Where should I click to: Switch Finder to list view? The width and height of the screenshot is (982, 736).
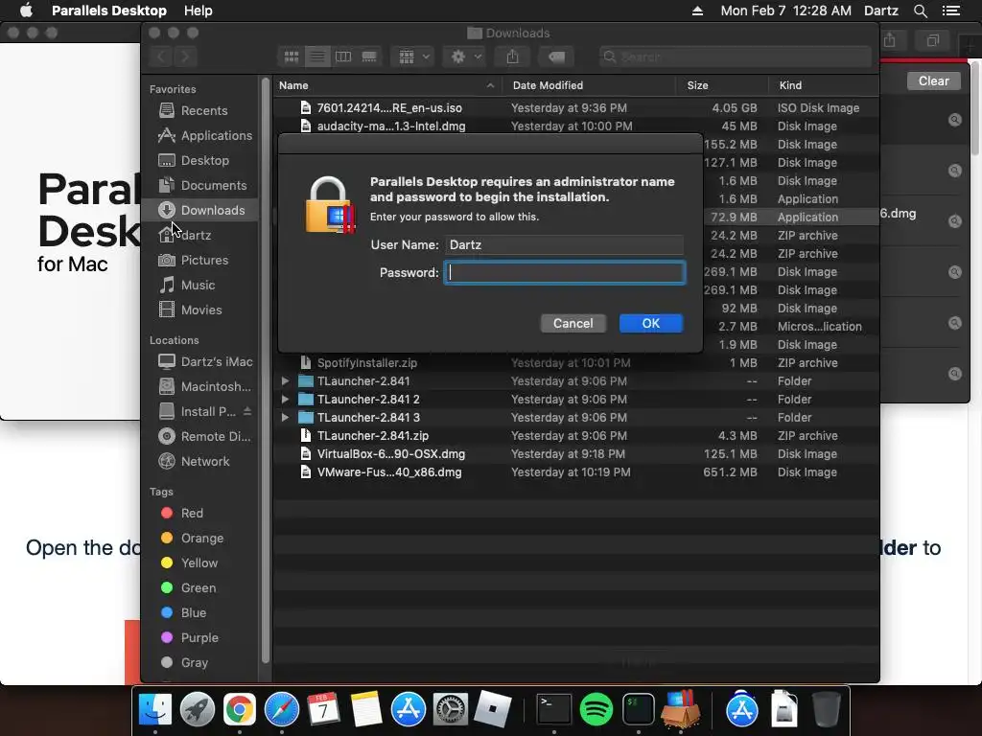tap(317, 57)
